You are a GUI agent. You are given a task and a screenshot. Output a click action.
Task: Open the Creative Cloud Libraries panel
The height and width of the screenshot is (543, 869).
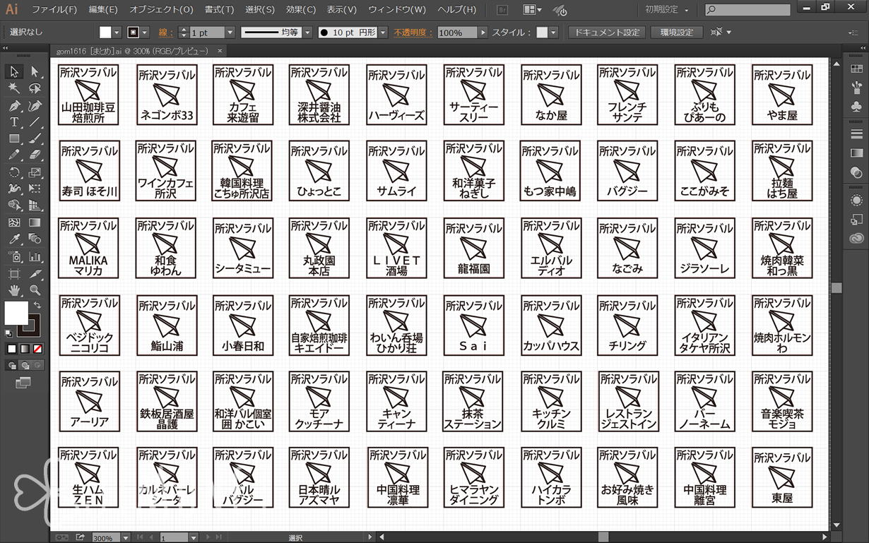pos(856,239)
